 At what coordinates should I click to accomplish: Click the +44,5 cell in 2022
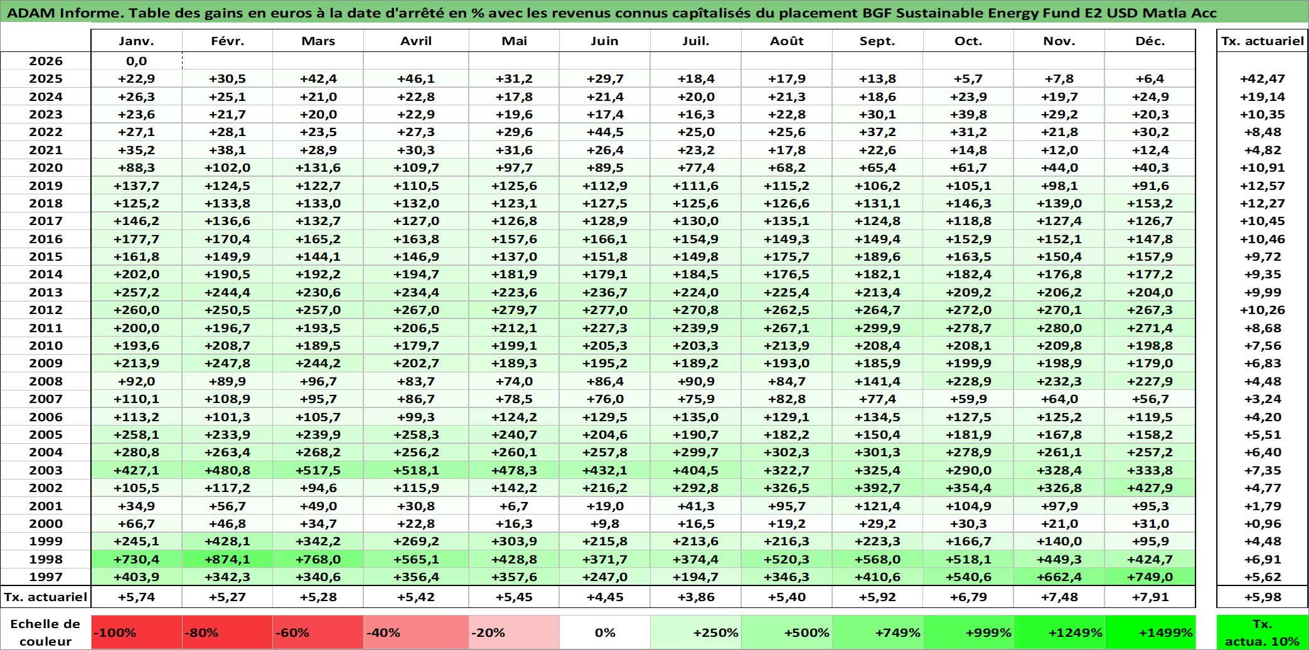click(605, 132)
